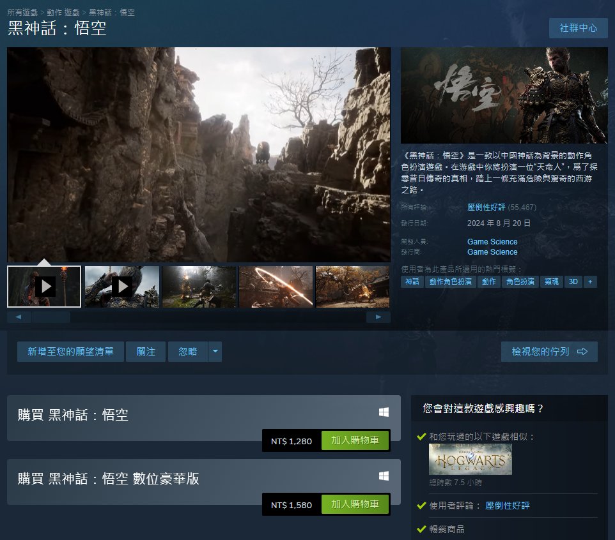
Task: Click the NT$ 1,280 price label
Action: click(x=292, y=441)
